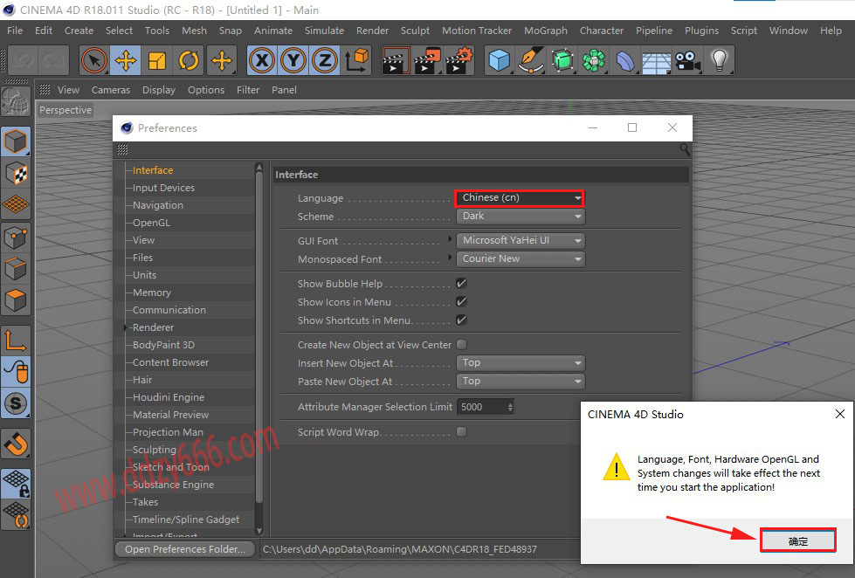Viewport: 855px width, 578px height.
Task: Select Memory preferences category
Action: coord(152,292)
